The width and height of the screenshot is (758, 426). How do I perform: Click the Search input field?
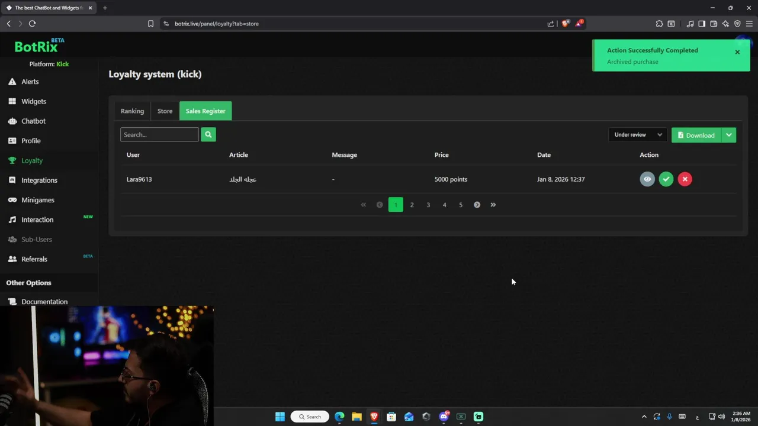point(159,134)
